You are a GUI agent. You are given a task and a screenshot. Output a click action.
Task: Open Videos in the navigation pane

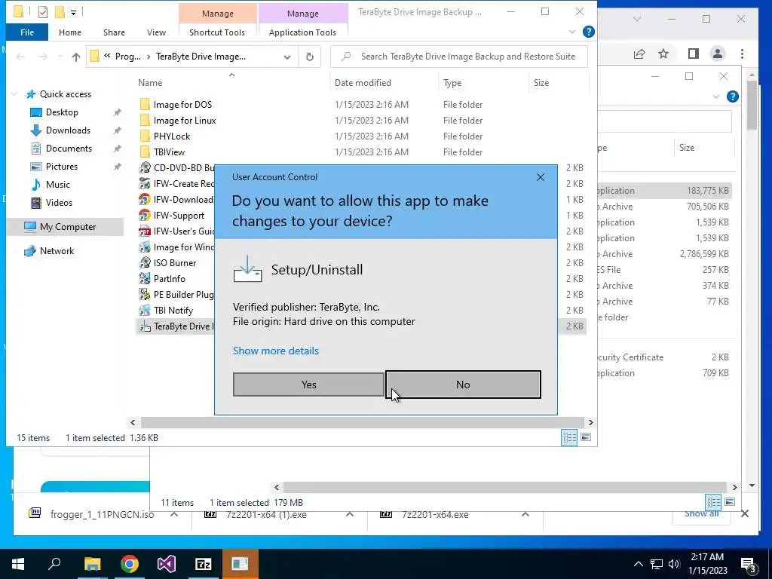[59, 203]
